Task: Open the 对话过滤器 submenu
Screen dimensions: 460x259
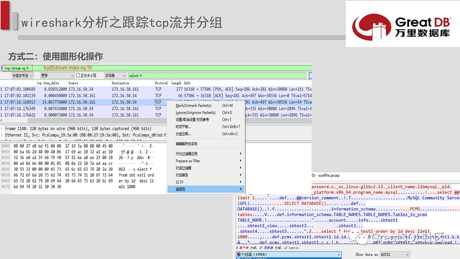Action: 206,168
